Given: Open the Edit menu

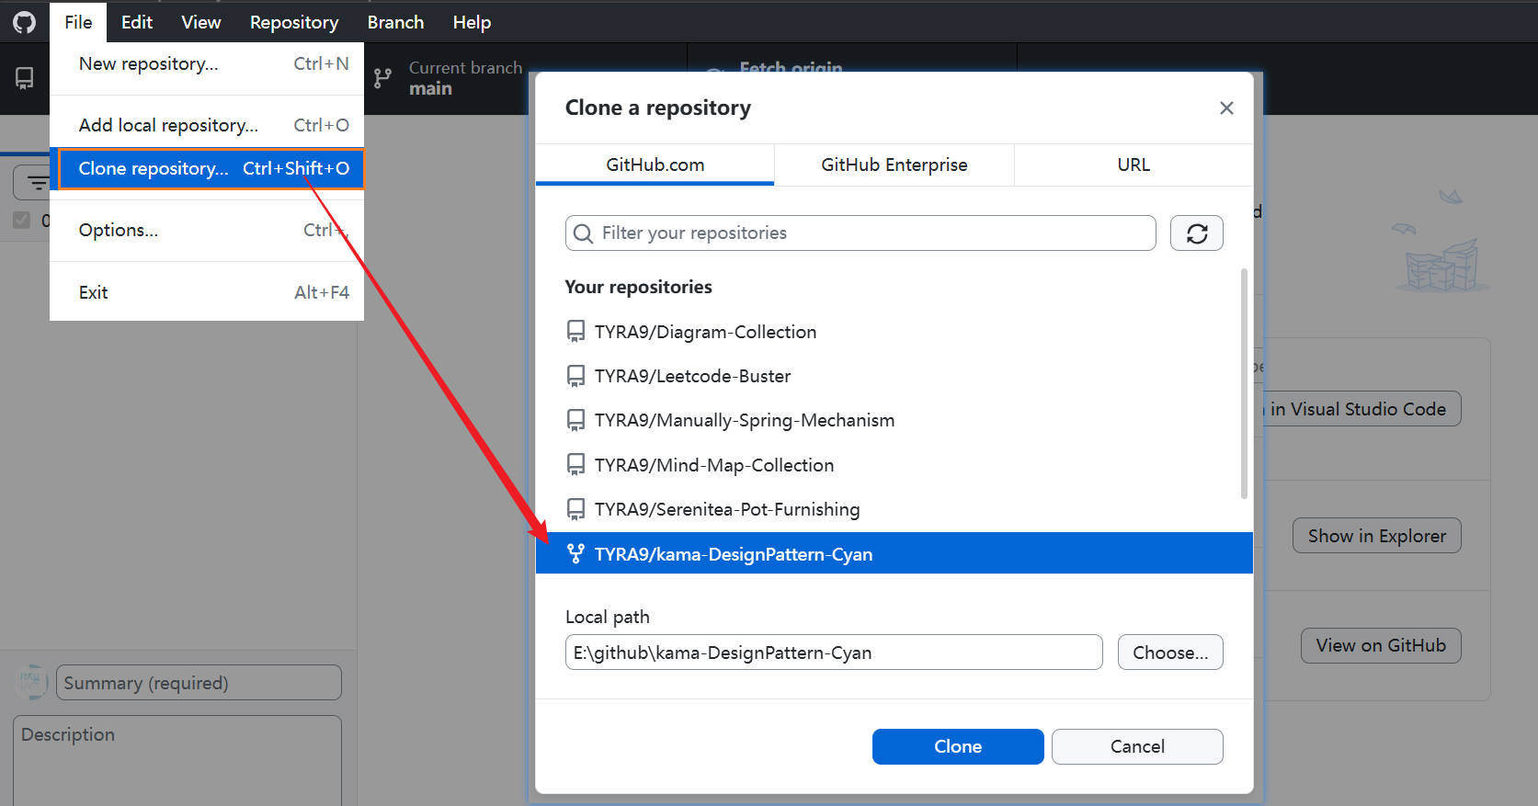Looking at the screenshot, I should (137, 22).
